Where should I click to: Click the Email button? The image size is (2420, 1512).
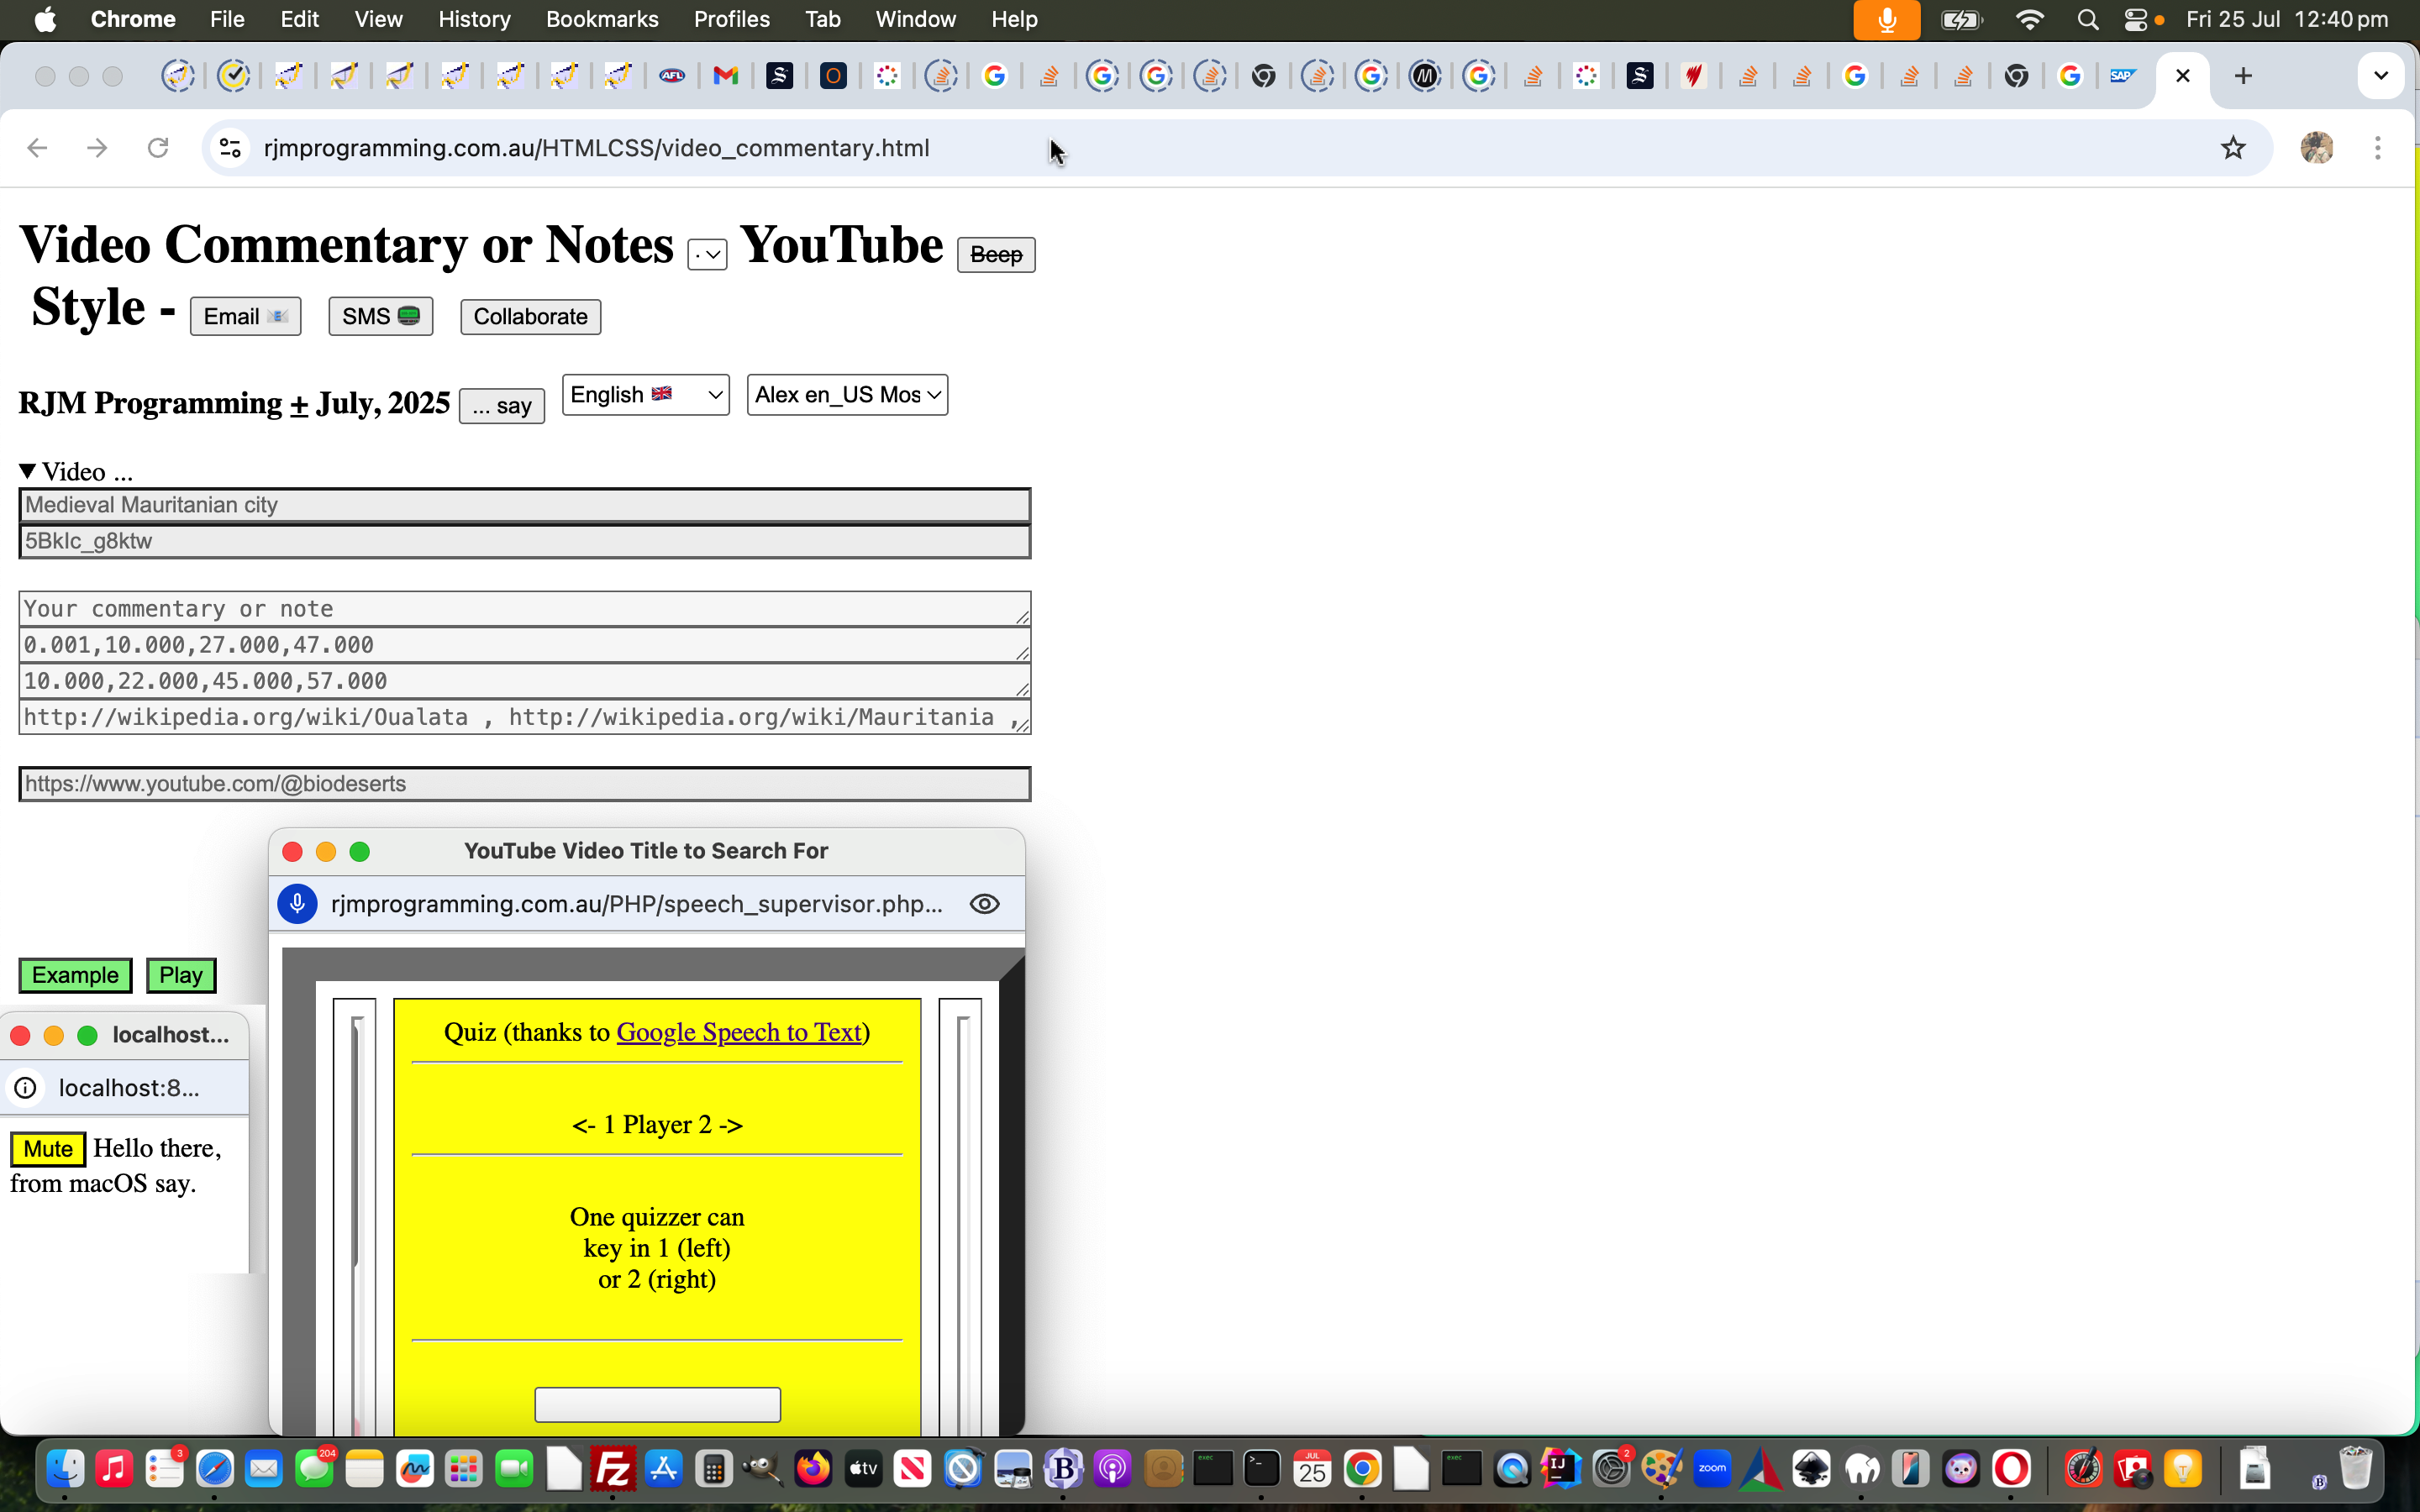[246, 317]
